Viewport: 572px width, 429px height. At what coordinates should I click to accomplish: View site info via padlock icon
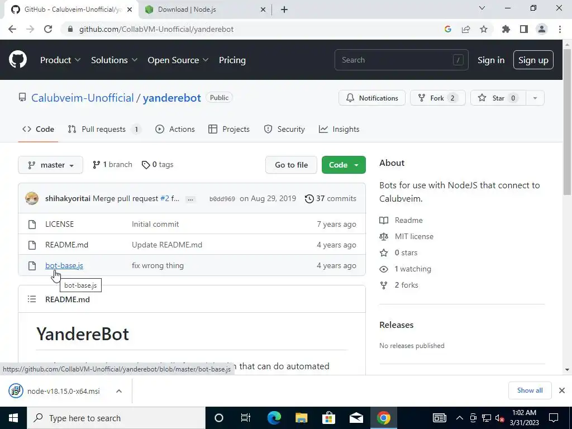point(70,29)
